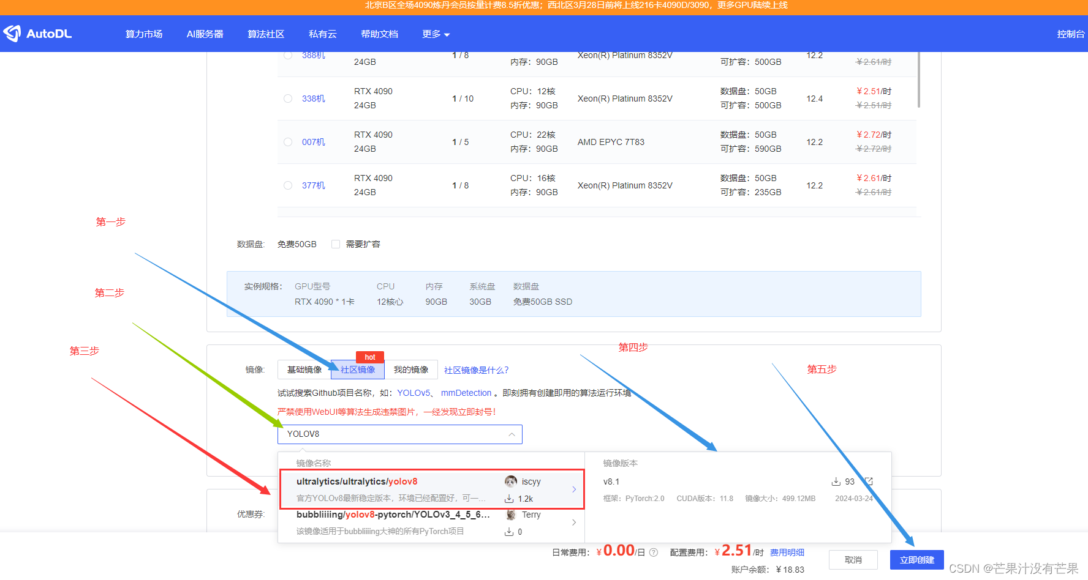Viewport: 1088px width, 580px height.
Task: Click the 账户余额 ¥18.83 text
Action: point(768,570)
